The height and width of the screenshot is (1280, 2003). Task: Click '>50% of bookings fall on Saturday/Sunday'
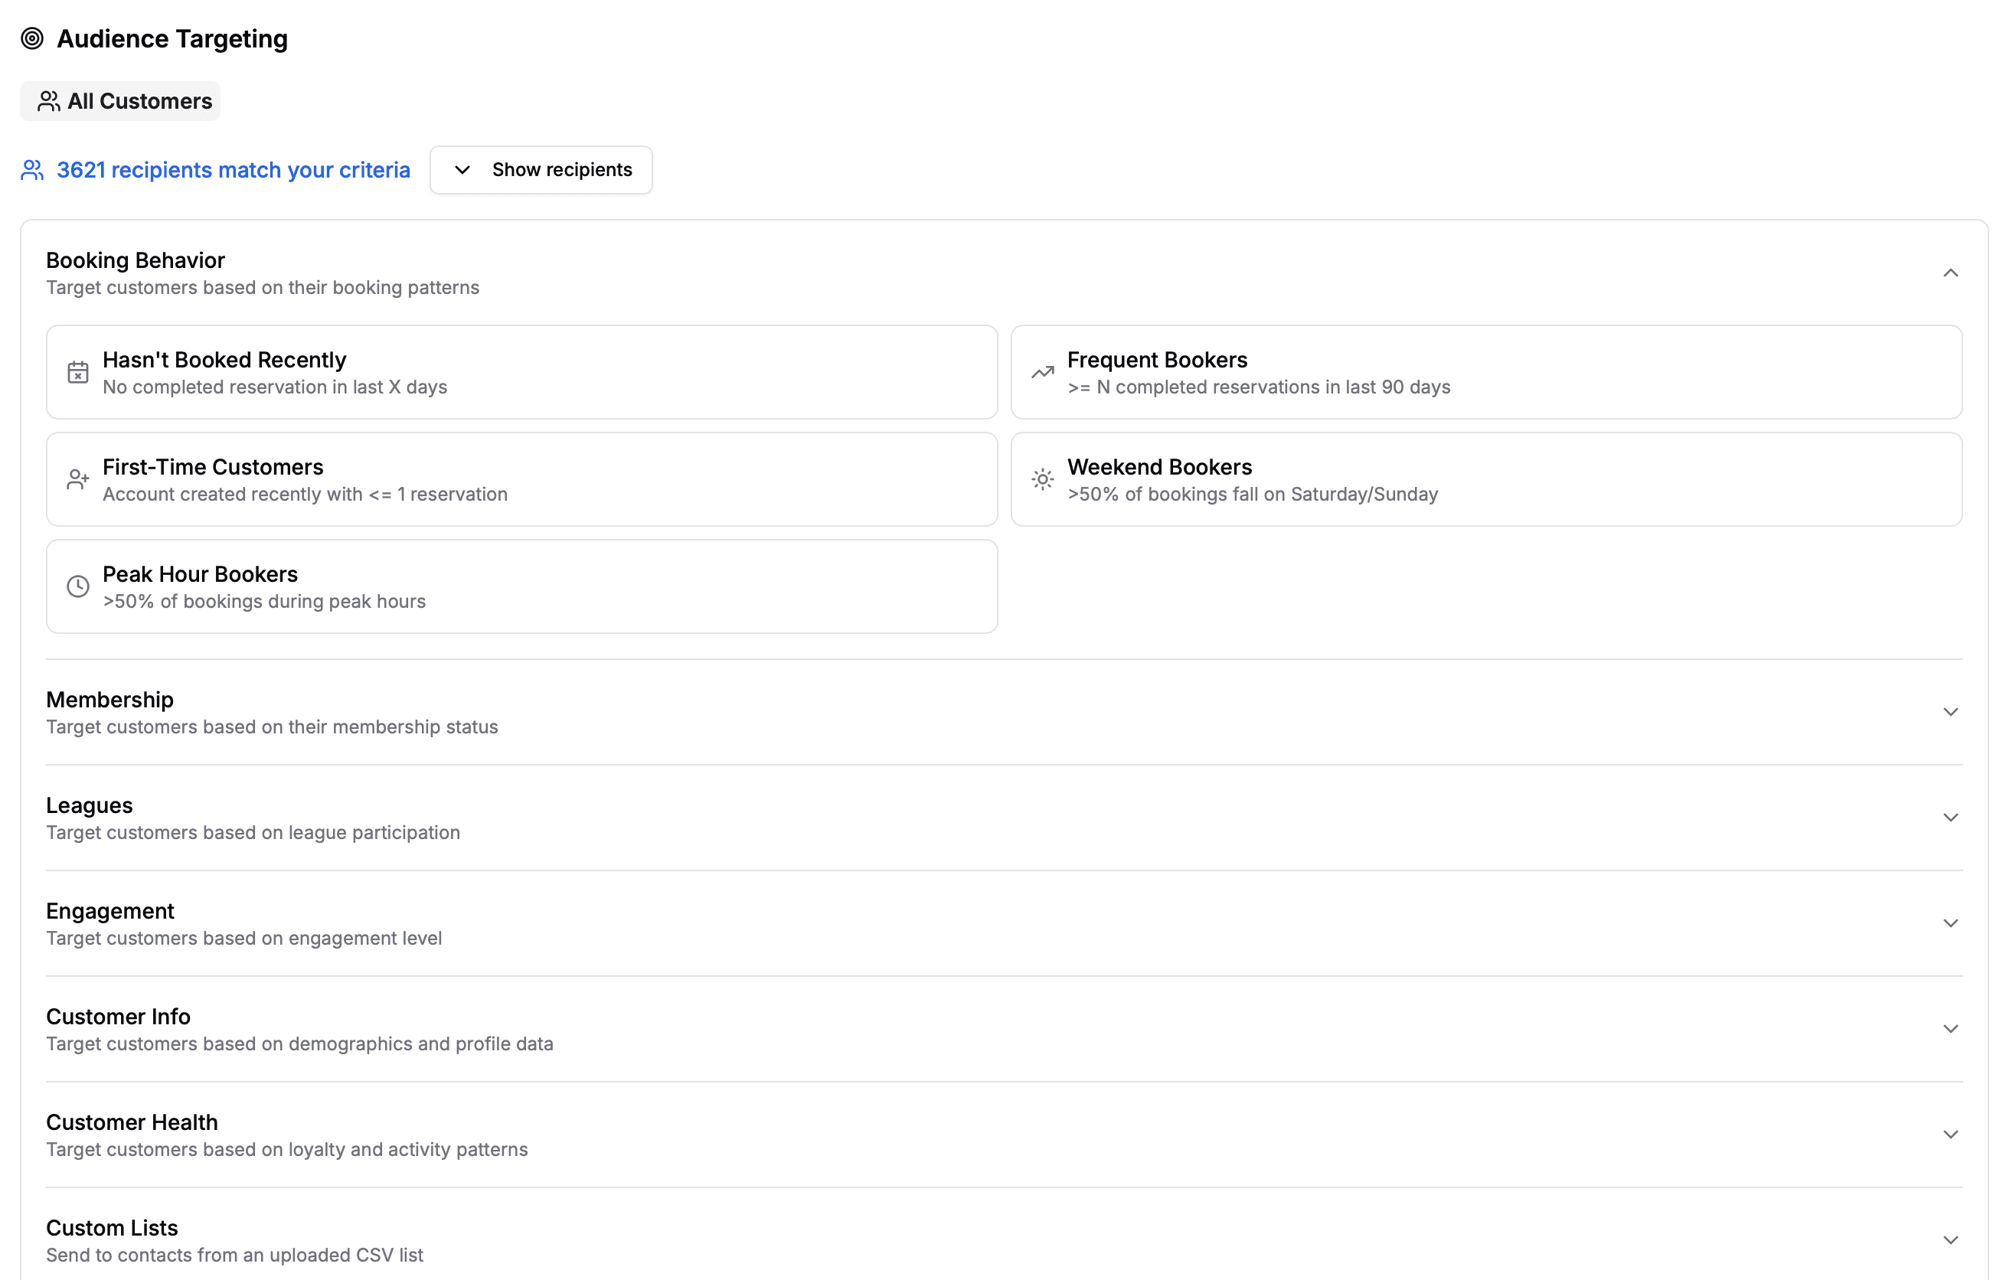click(x=1253, y=494)
